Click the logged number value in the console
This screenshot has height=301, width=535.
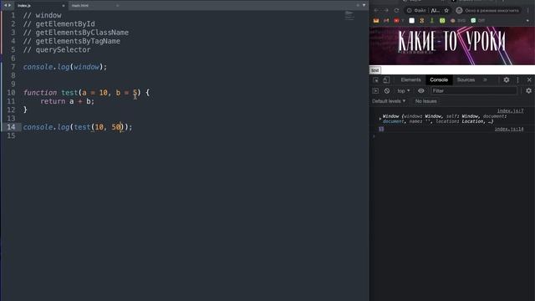(x=381, y=129)
